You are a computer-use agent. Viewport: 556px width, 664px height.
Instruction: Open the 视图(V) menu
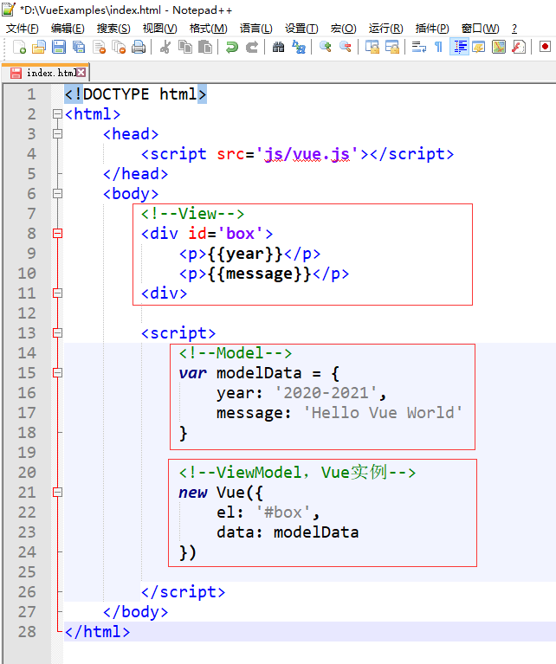click(x=159, y=29)
